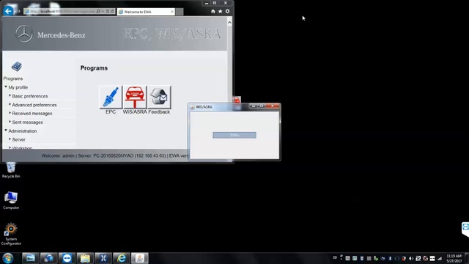This screenshot has height=264, width=469.
Task: Minimize the WIS/ASRA loading window
Action: [x=254, y=106]
